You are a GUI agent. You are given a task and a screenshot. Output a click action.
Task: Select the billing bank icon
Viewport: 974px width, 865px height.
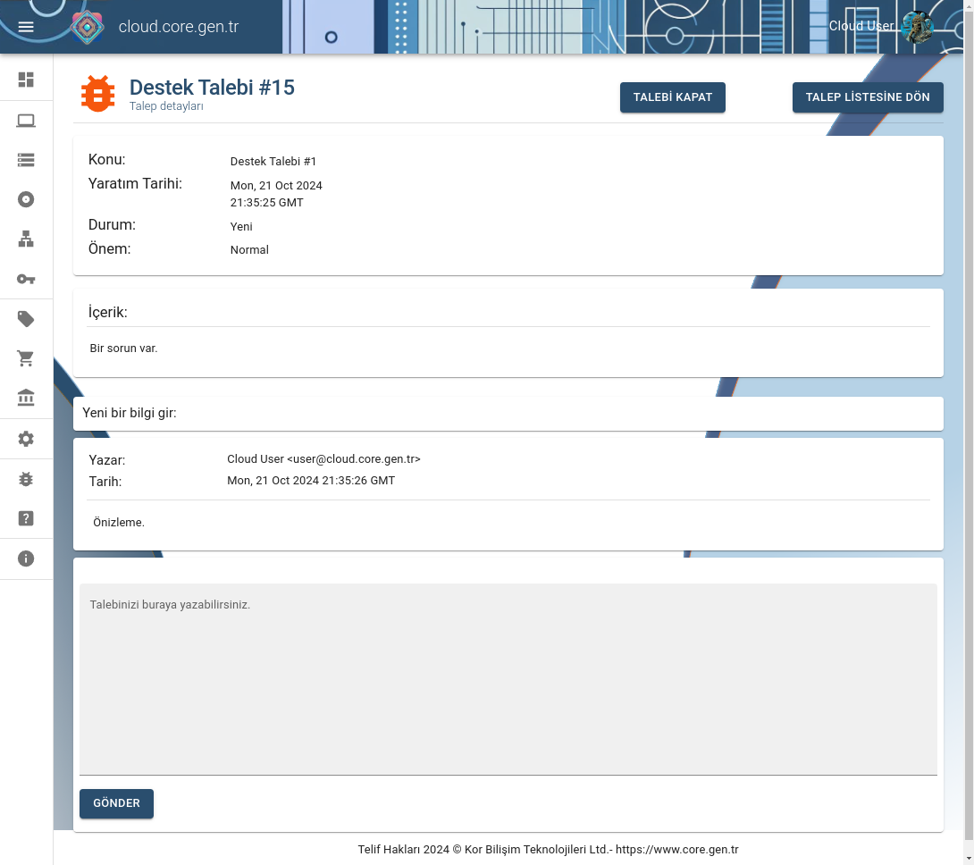point(26,397)
